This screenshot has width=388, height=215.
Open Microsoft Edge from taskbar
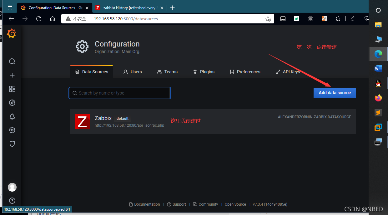378,54
